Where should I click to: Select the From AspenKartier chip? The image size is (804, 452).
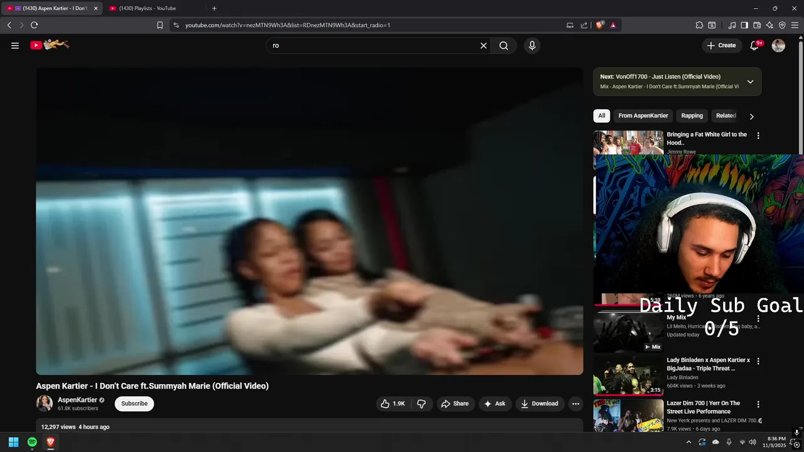coord(643,116)
